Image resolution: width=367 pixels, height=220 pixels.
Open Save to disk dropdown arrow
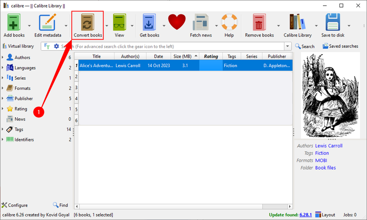[349, 26]
